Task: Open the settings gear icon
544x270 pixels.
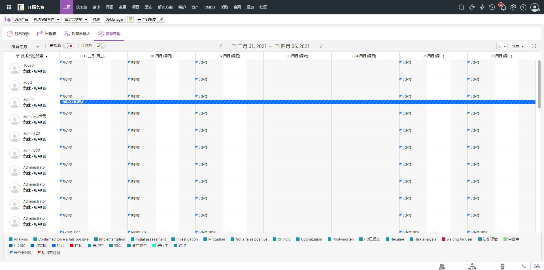Action: [x=513, y=7]
